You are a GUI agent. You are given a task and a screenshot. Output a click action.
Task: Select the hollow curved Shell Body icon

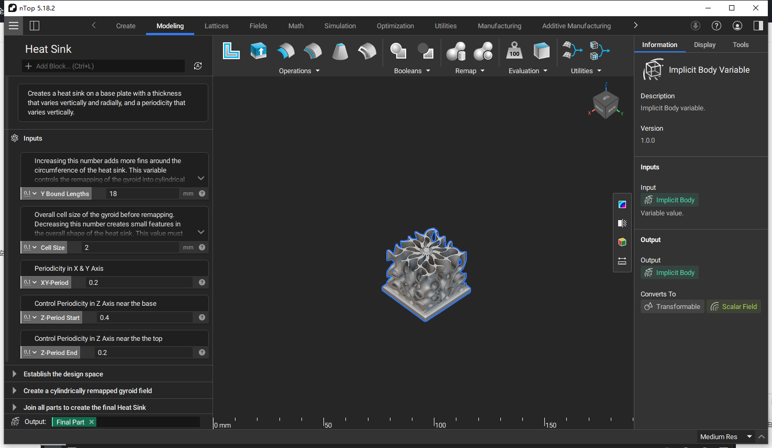pos(367,51)
